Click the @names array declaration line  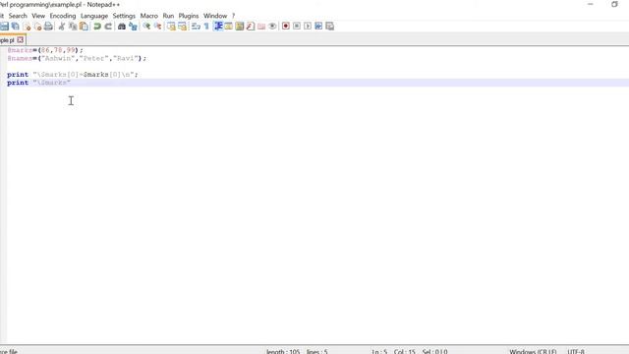(77, 58)
